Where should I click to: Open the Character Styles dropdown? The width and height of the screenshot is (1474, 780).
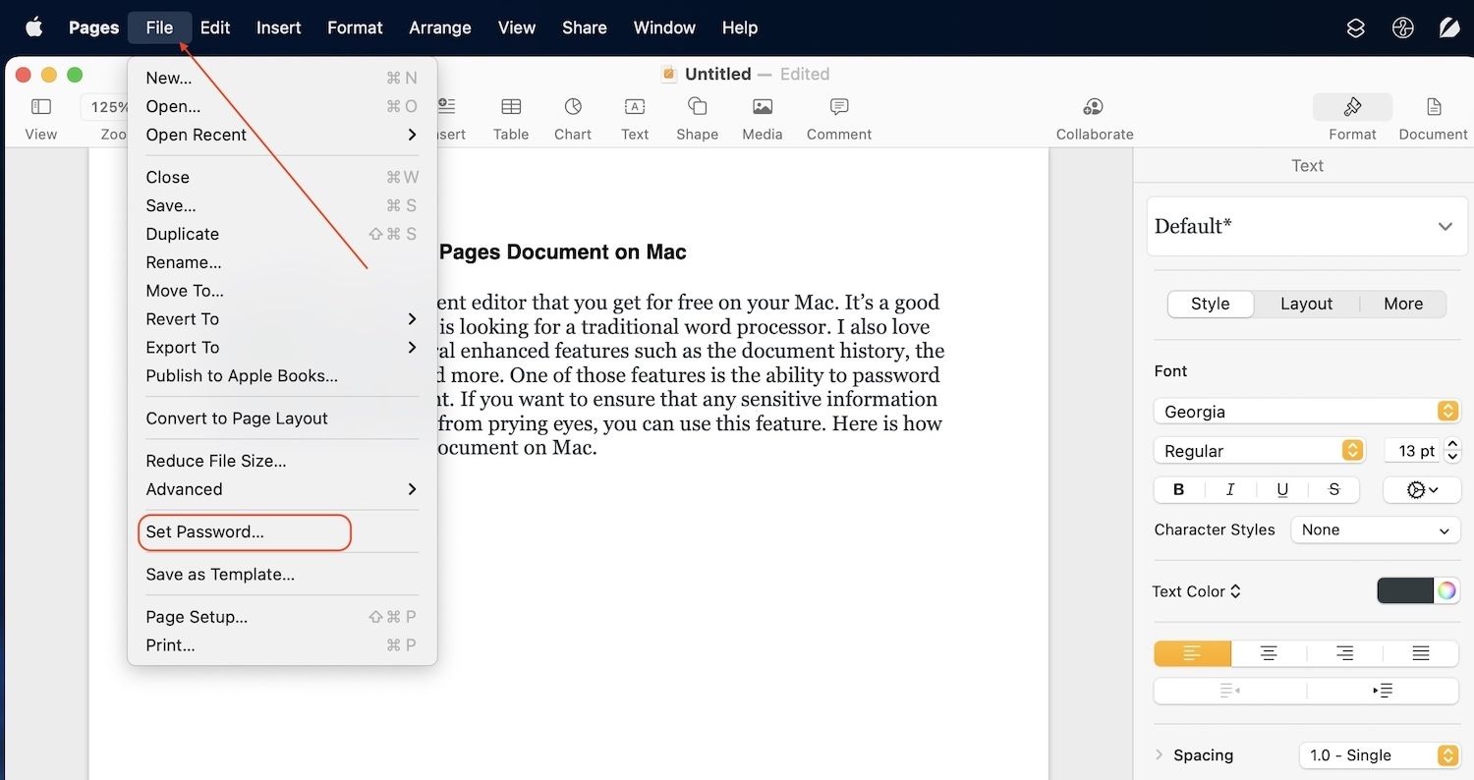pyautogui.click(x=1374, y=529)
